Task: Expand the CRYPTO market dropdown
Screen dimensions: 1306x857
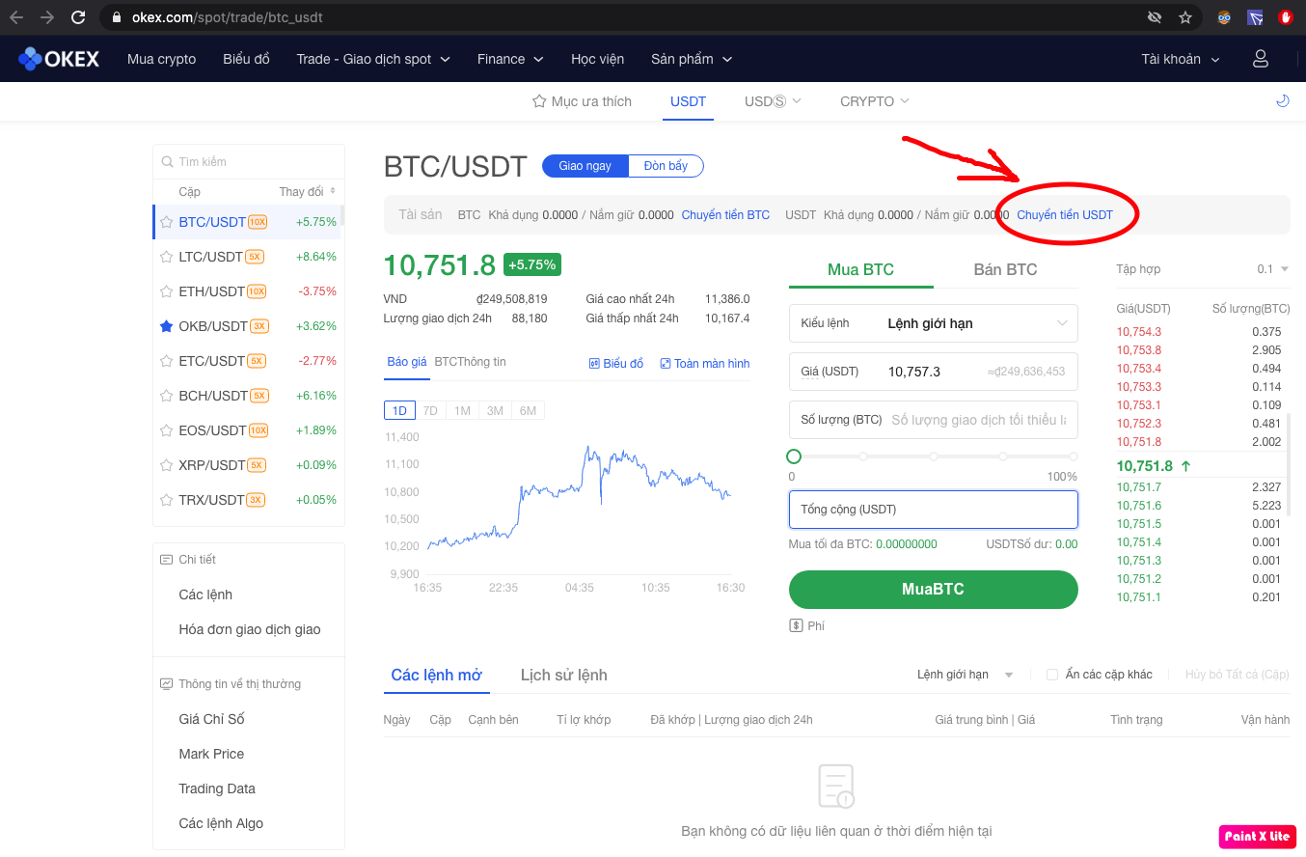Action: 874,101
